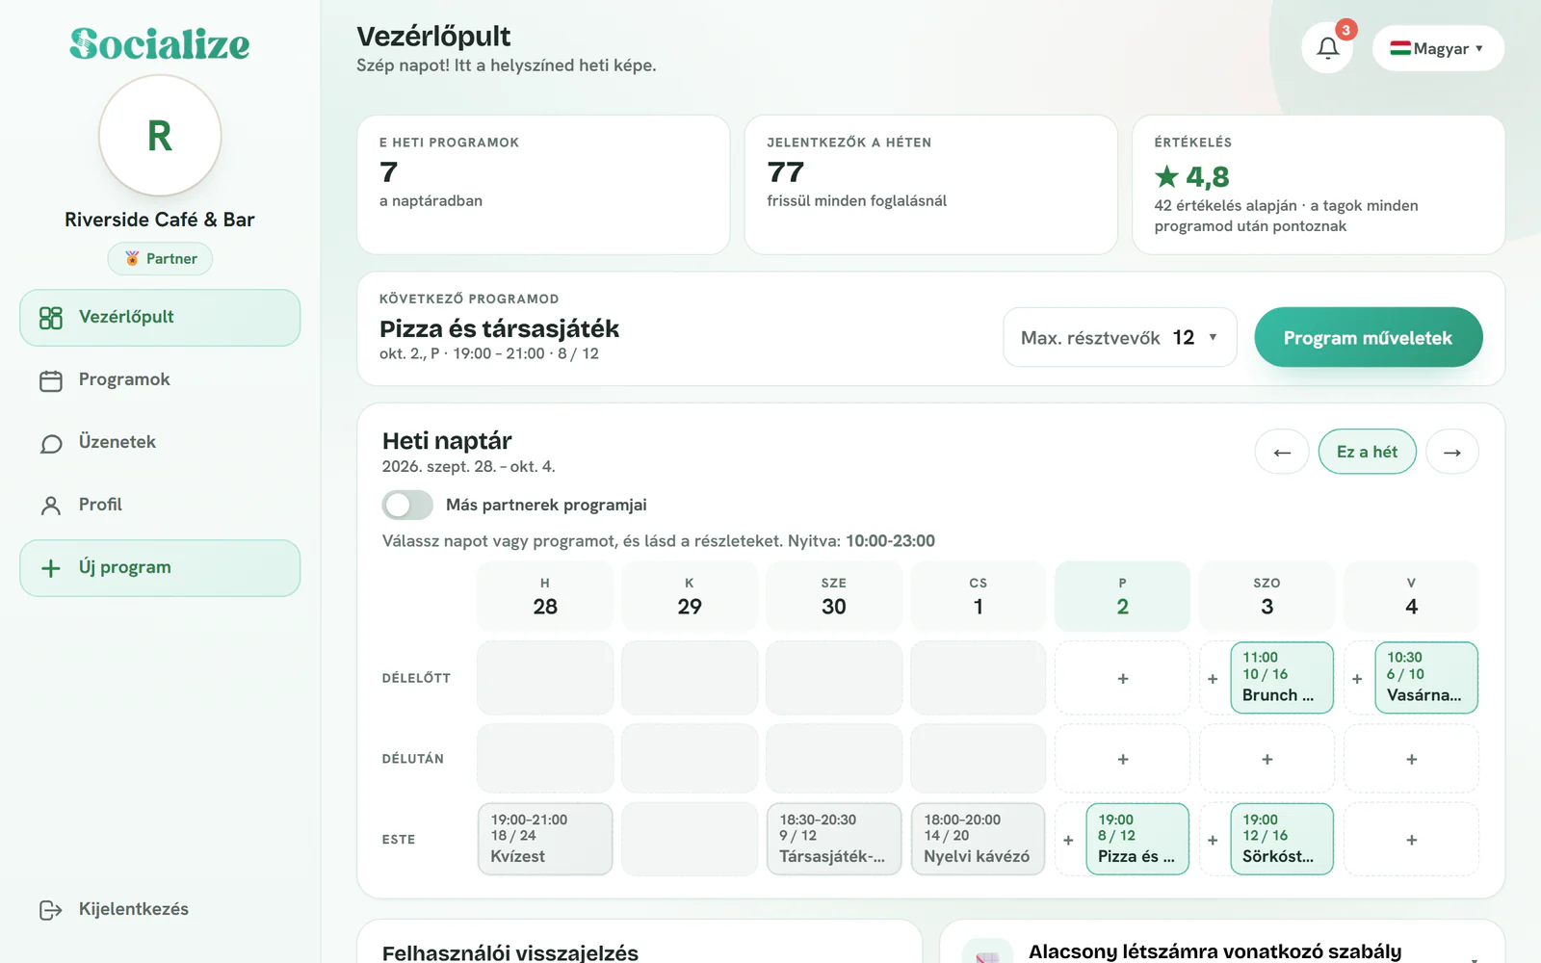
Task: Click plus beside the Brunch event
Action: pos(1213,678)
